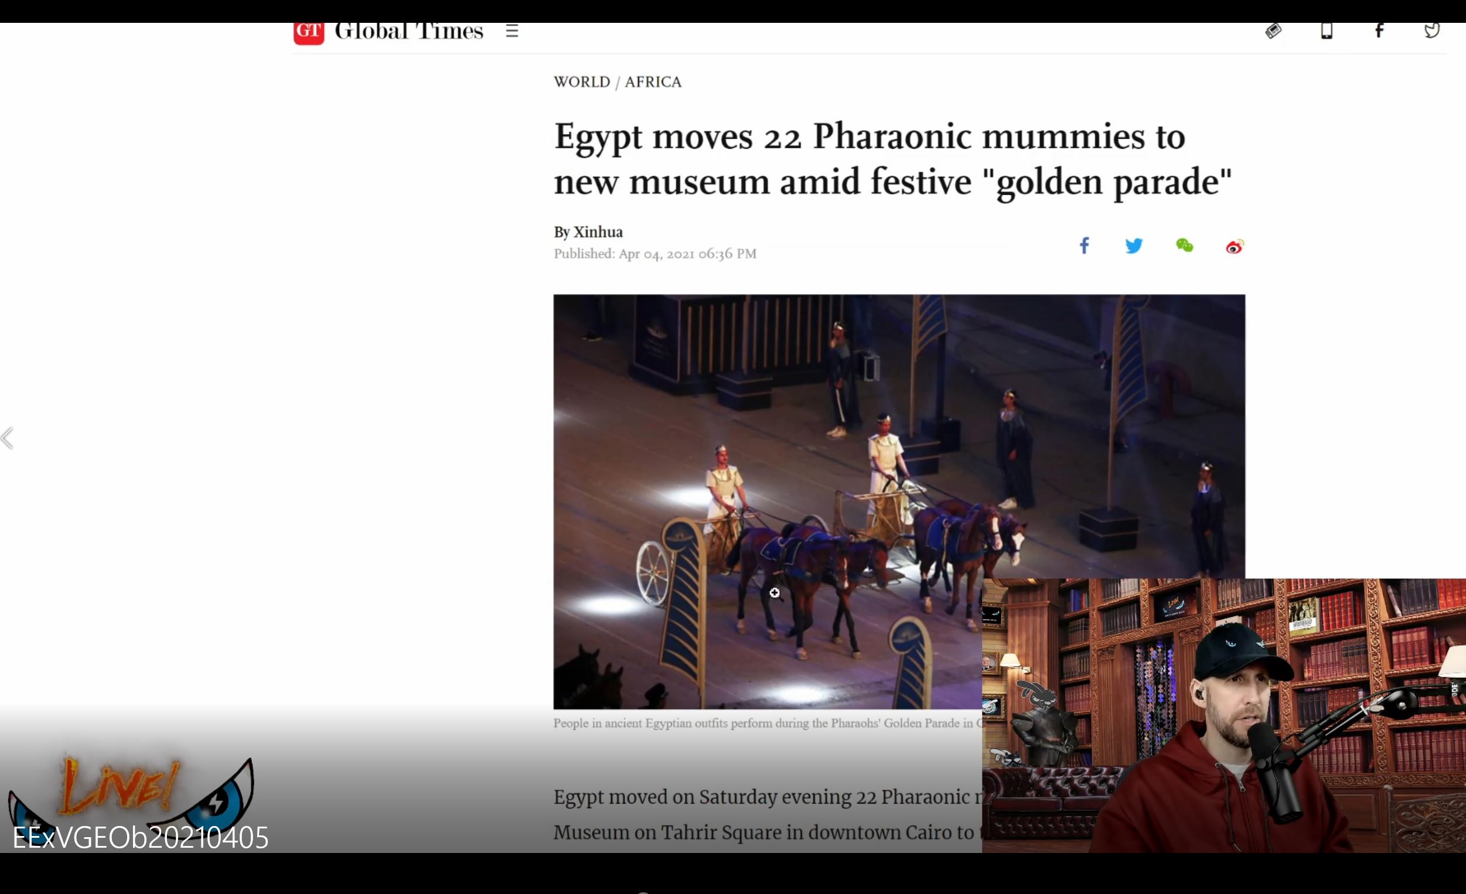Go to the AFRICA section link
This screenshot has height=894, width=1466.
653,82
